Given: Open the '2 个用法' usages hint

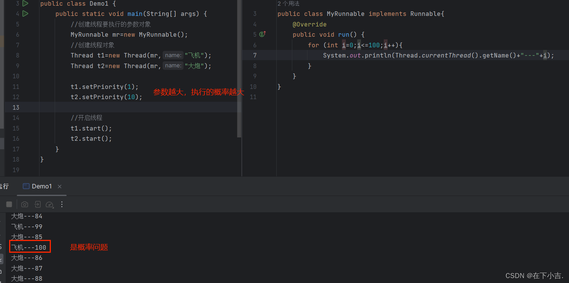Looking at the screenshot, I should click(288, 3).
